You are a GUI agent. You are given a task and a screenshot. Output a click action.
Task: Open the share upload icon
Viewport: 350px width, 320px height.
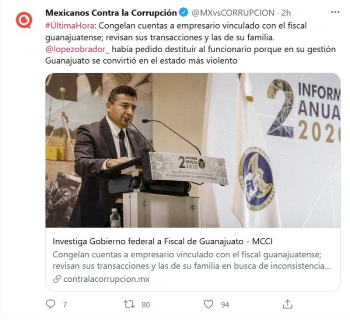pyautogui.click(x=287, y=304)
